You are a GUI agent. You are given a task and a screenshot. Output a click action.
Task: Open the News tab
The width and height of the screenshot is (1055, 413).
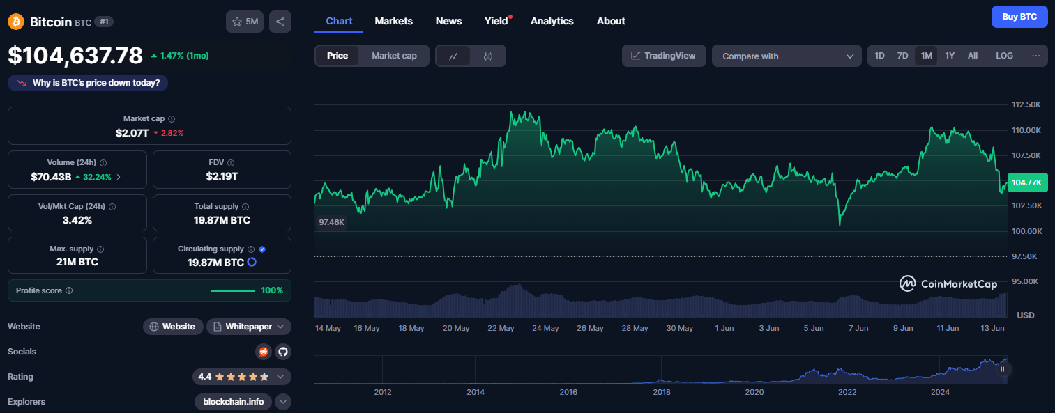[449, 21]
